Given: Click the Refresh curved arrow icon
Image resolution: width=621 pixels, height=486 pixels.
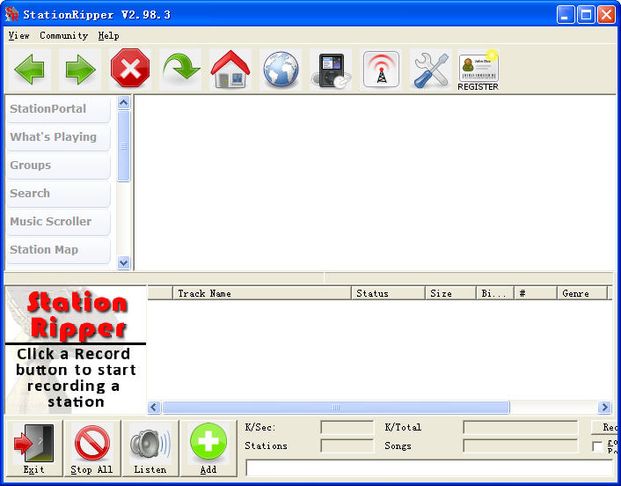Looking at the screenshot, I should [x=180, y=70].
